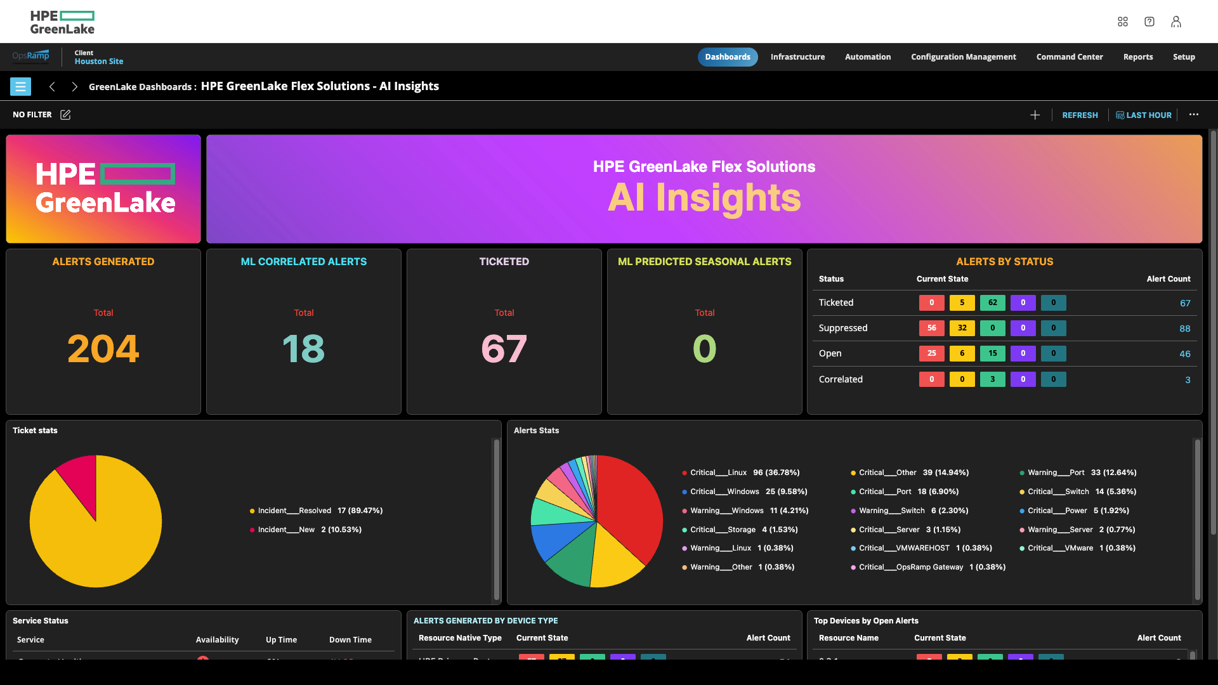This screenshot has height=685, width=1218.
Task: Toggle Warning Port legend entry
Action: pos(1077,473)
